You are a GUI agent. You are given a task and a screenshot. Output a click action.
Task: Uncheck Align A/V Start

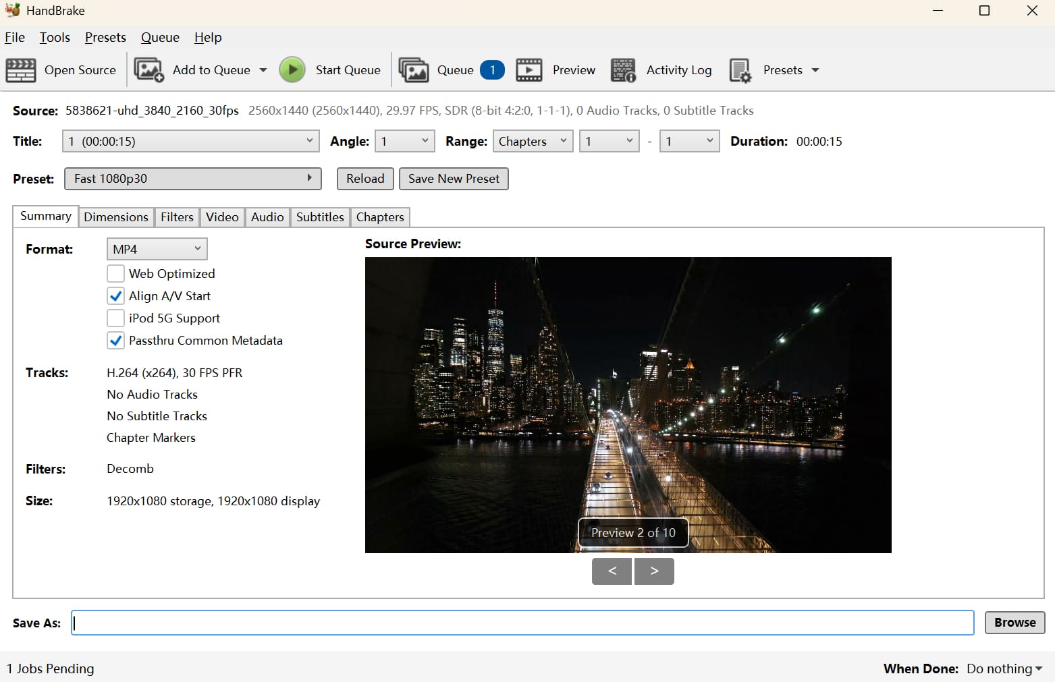(x=115, y=295)
